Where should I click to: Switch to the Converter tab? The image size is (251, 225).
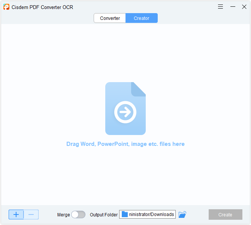pyautogui.click(x=110, y=18)
